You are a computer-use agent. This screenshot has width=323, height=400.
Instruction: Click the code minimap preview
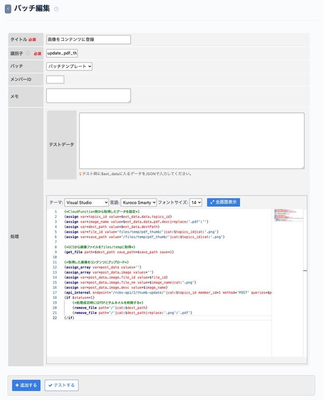tap(288, 215)
